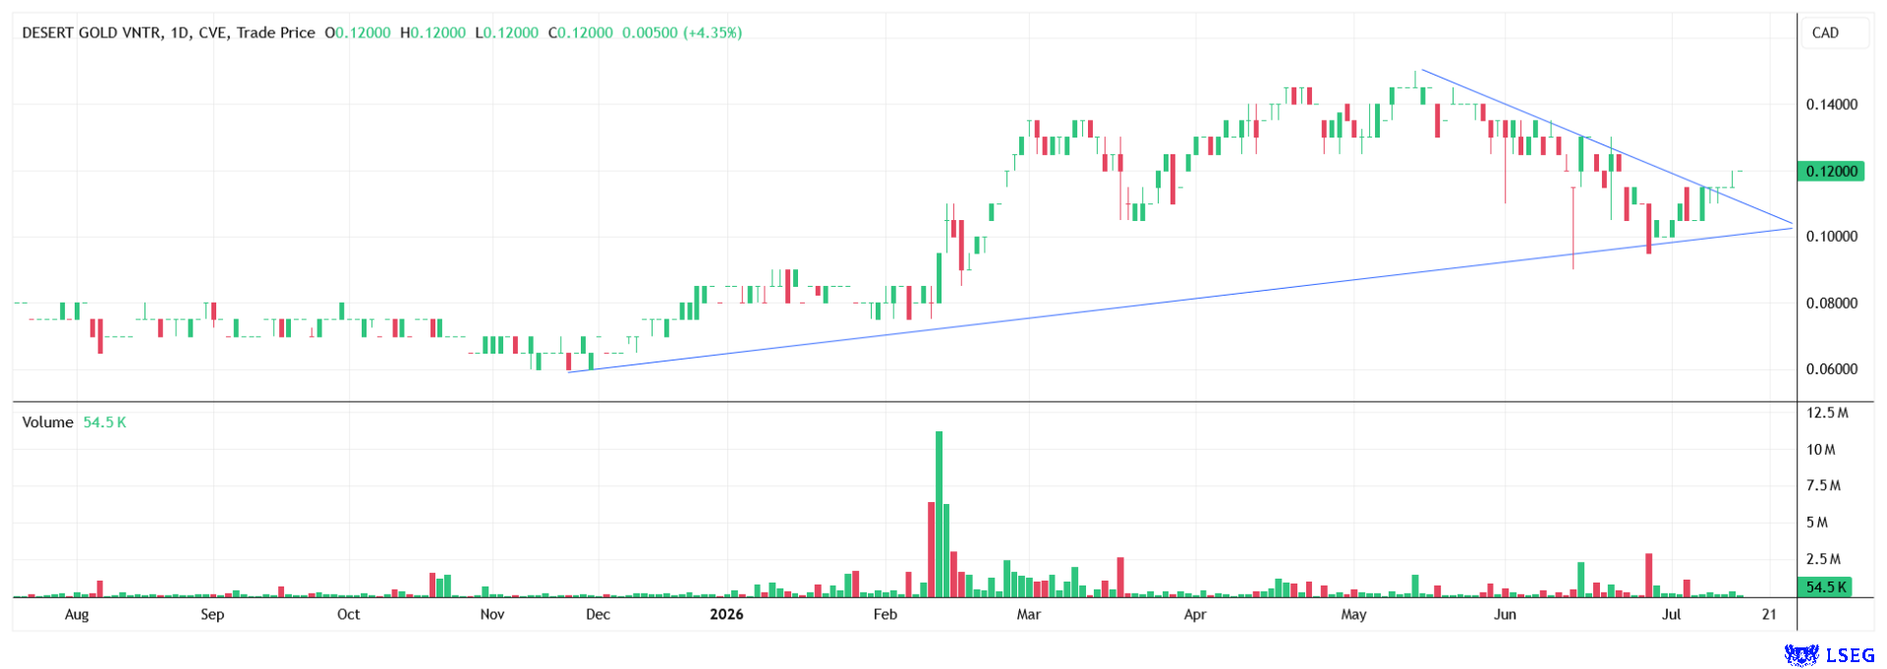This screenshot has width=1887, height=669.
Task: Select the 0.12000 current price tag
Action: (1832, 171)
